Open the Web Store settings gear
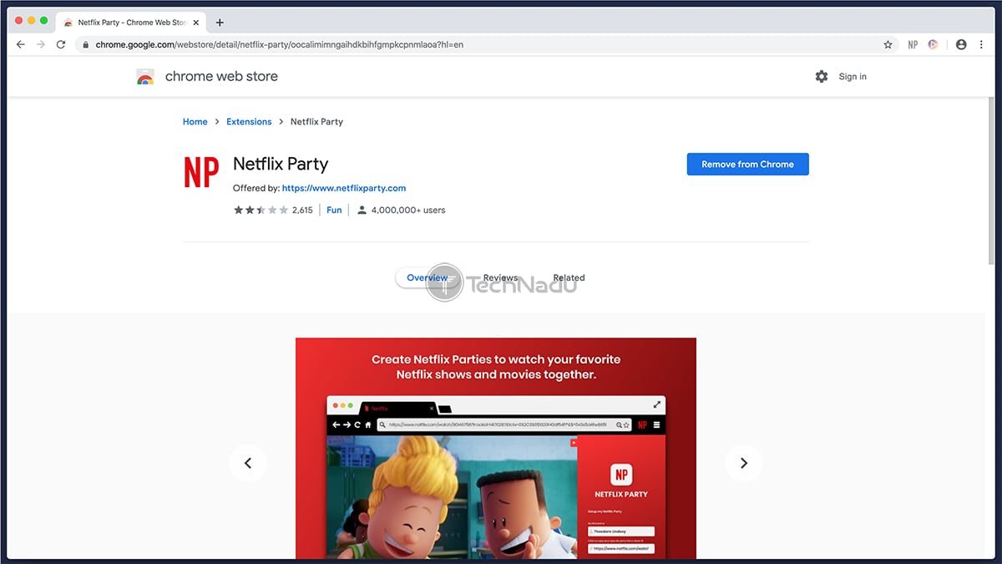Image resolution: width=1002 pixels, height=564 pixels. click(822, 76)
